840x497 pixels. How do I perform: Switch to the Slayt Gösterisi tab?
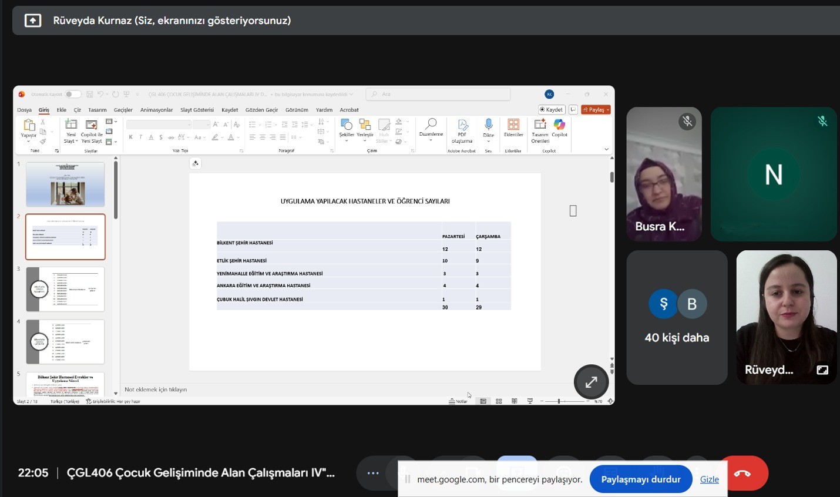point(197,110)
